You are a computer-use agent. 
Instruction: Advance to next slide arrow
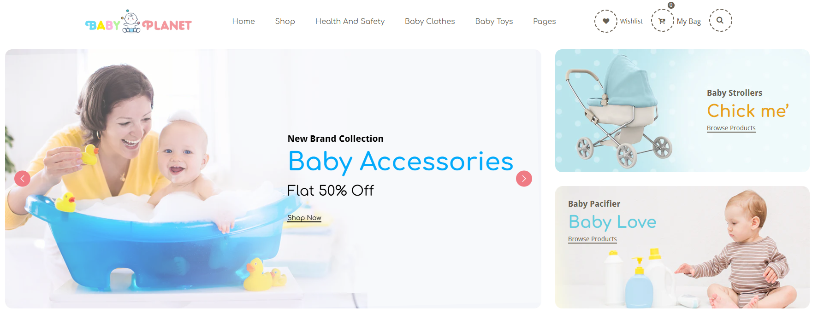tap(524, 179)
